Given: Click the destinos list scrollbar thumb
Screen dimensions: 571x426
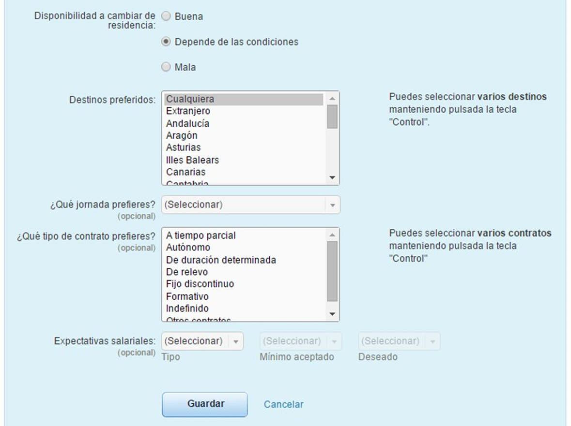Looking at the screenshot, I should pyautogui.click(x=332, y=117).
